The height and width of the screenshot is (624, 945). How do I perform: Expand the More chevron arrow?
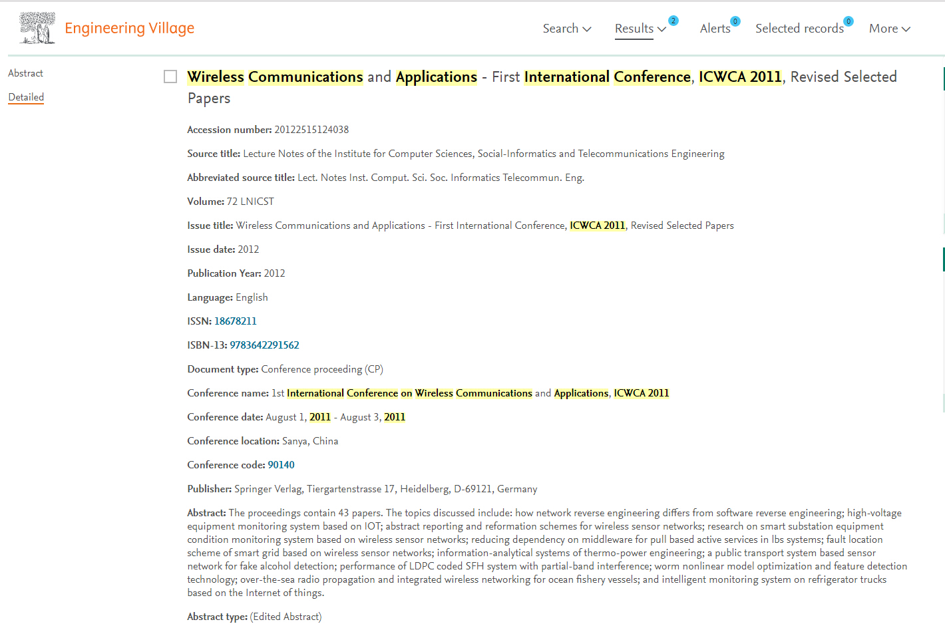[x=906, y=29]
